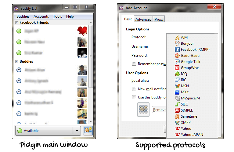Maximize the Buddy List window
The width and height of the screenshot is (234, 152).
point(75,7)
